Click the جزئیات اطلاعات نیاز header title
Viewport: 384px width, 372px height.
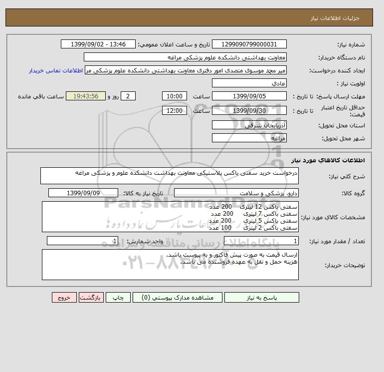335,18
